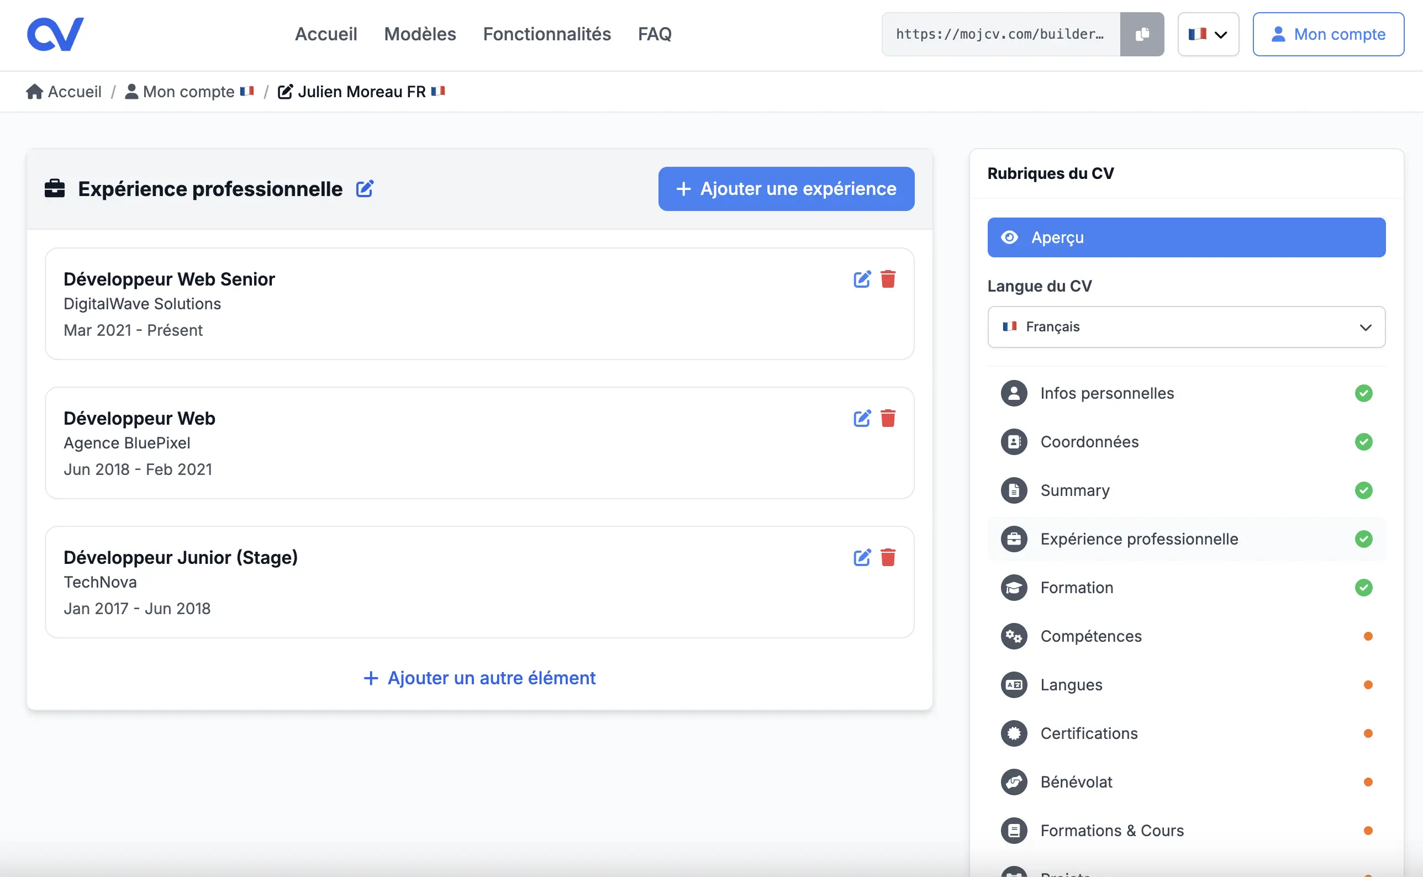The width and height of the screenshot is (1423, 877).
Task: Edit the Développeur Junior (Stage) experience
Action: pyautogui.click(x=862, y=557)
